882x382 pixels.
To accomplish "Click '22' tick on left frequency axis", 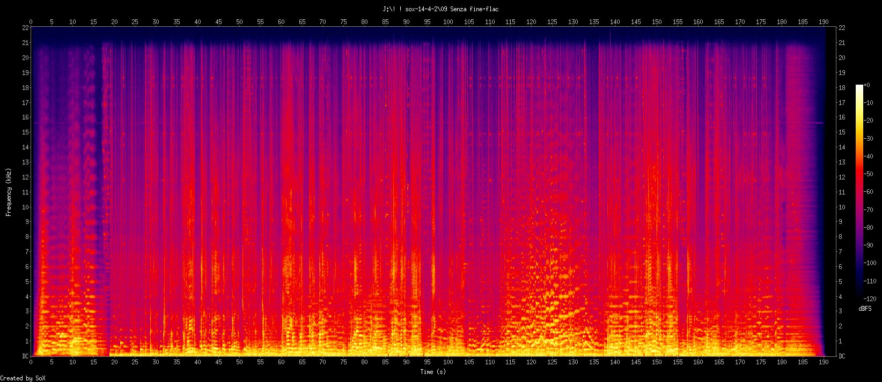I will (25, 28).
